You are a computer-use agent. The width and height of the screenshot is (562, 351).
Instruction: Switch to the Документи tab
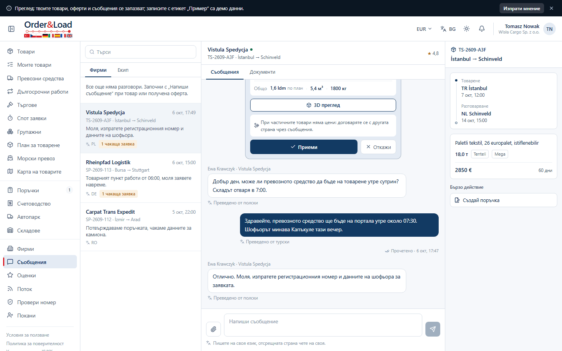[x=262, y=72]
